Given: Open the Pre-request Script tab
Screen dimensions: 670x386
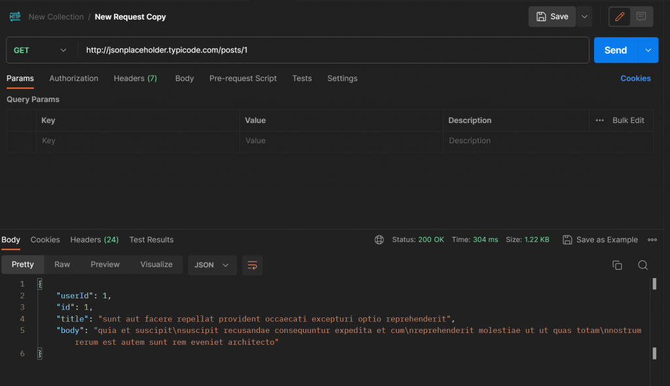Looking at the screenshot, I should tap(243, 79).
